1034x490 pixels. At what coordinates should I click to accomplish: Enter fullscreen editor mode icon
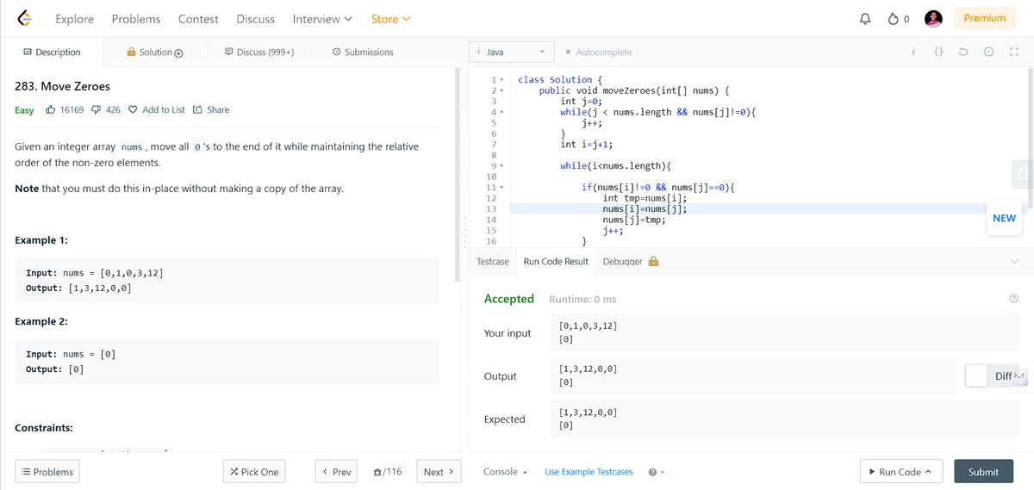coord(1013,53)
